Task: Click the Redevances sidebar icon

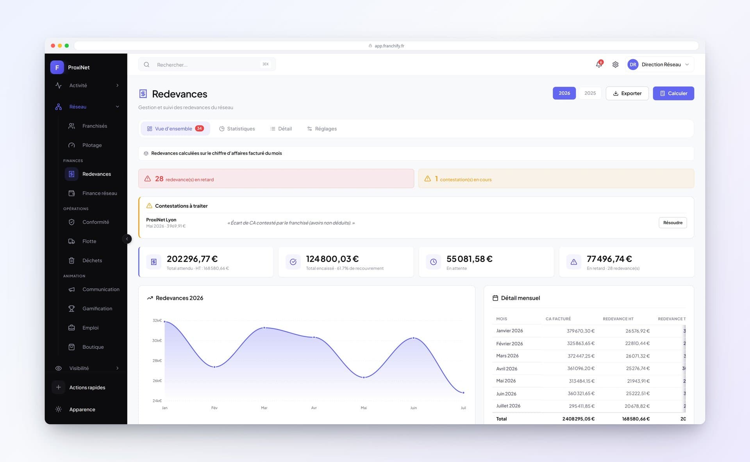Action: (x=71, y=174)
